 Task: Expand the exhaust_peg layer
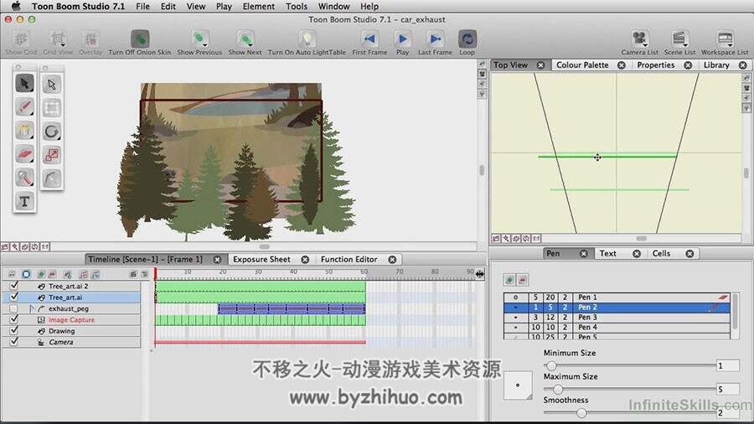coord(31,308)
